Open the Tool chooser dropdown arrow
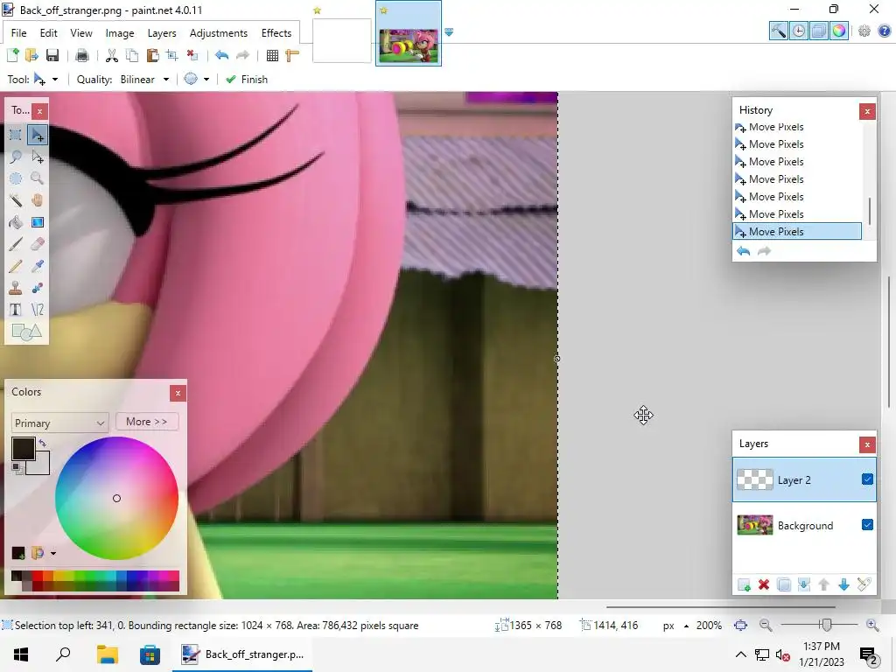896x672 pixels. pos(55,80)
